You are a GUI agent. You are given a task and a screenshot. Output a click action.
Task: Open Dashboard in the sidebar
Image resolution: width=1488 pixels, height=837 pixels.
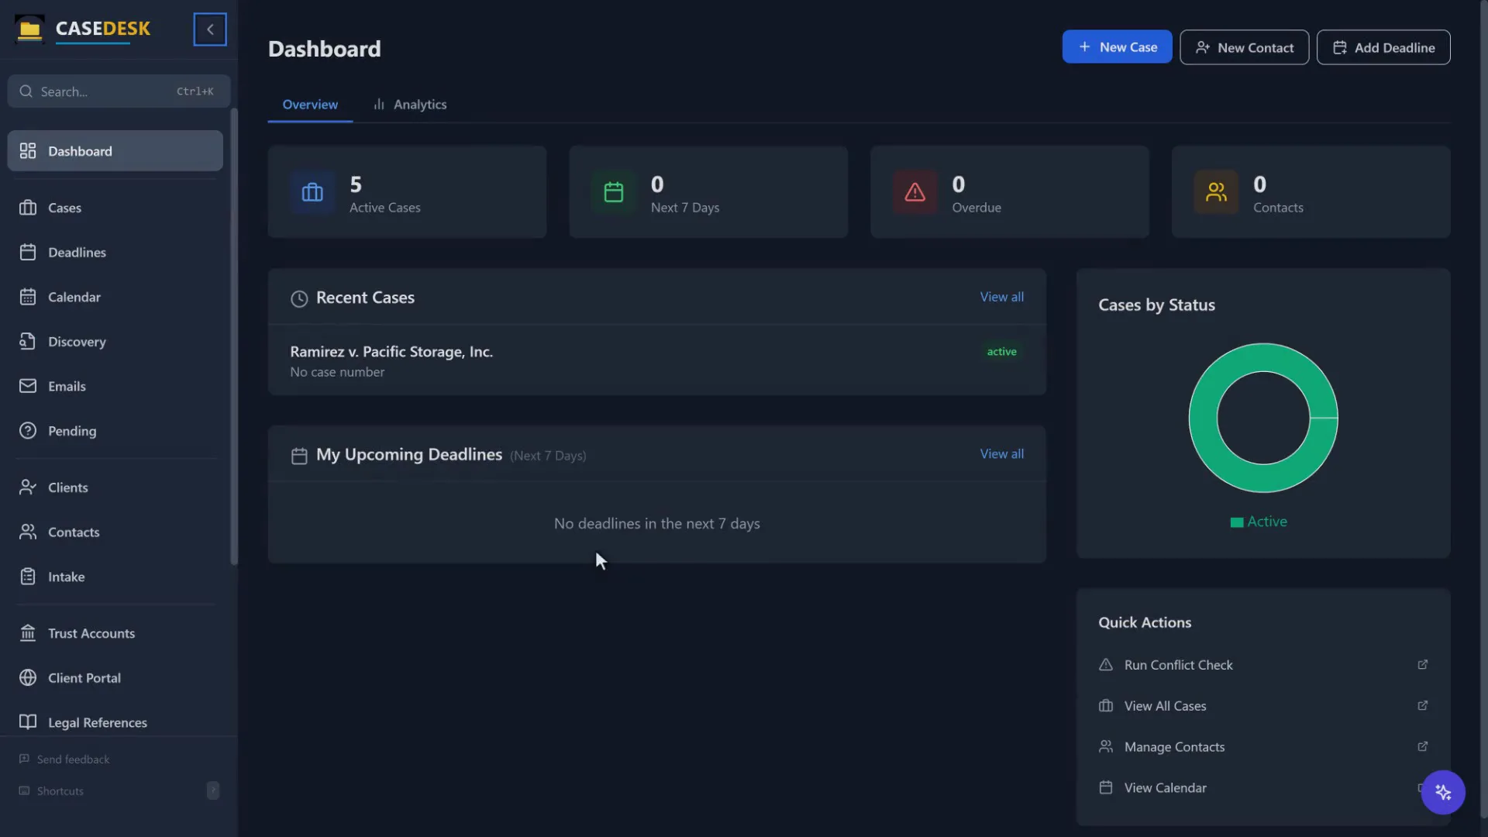coord(115,151)
